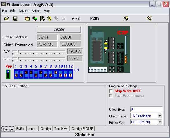The image size is (170, 138).
Task: Toggle DIP switch 12
Action: tap(70, 74)
